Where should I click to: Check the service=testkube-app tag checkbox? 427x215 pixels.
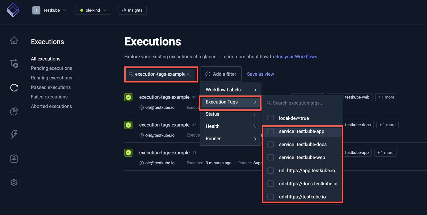(x=270, y=131)
